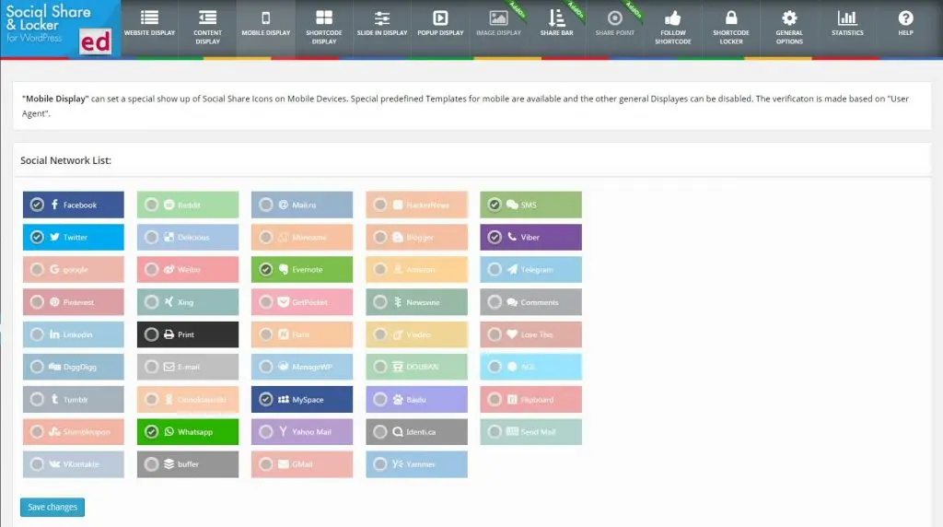Screen dimensions: 943x527
Task: Open the Help question mark
Action: pos(906,18)
